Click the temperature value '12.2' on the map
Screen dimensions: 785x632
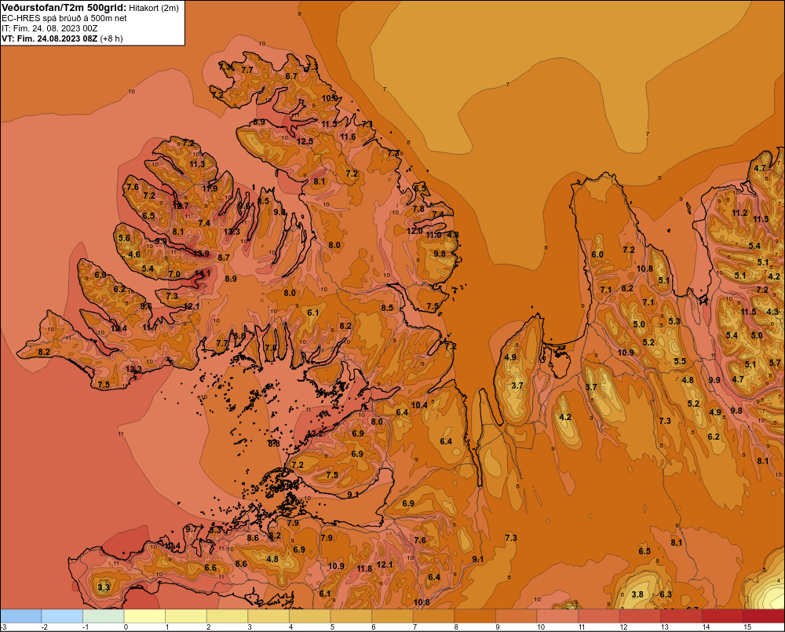(315, 433)
